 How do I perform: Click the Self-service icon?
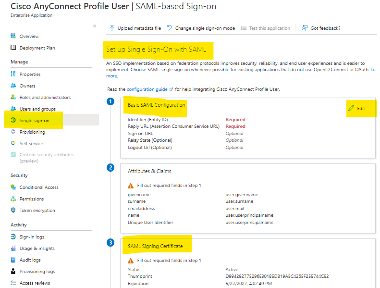point(13,143)
